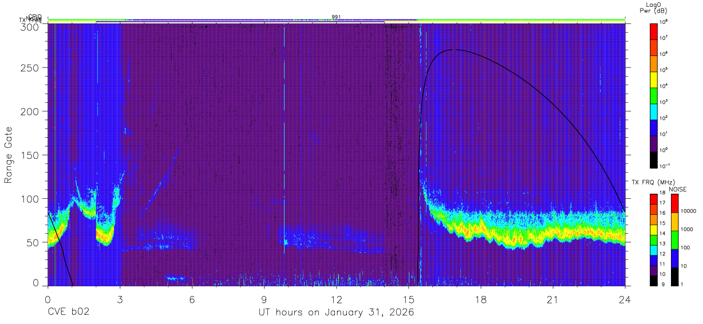Click the Range Gate tick label "150"

(30, 155)
